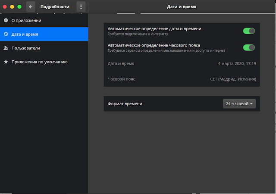
Task: Click the Часовой пояс row
Action: pos(182,79)
